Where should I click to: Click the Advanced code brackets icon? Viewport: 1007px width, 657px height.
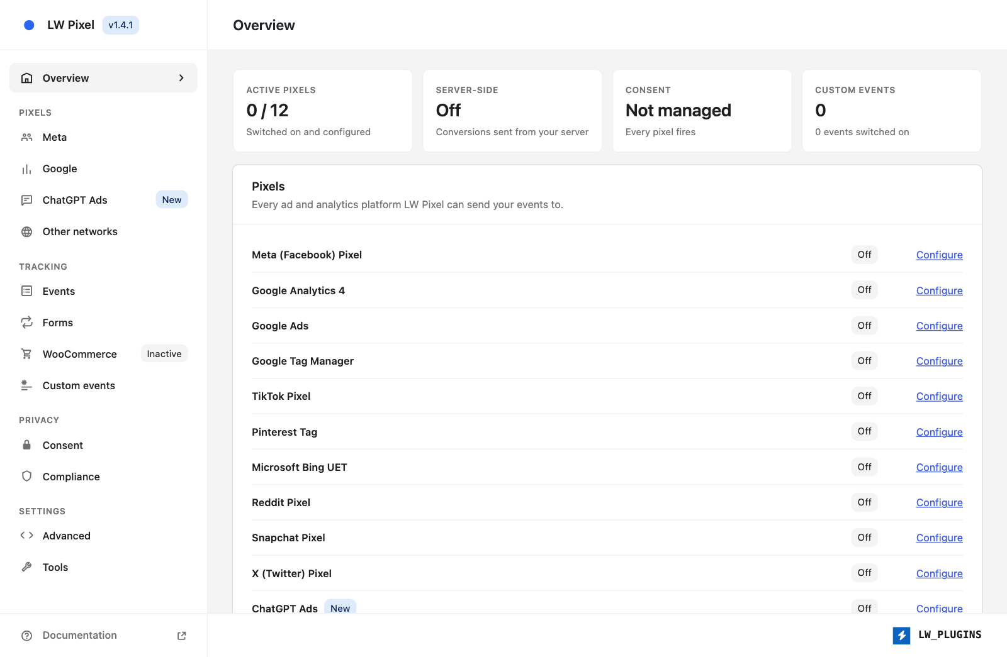pos(26,536)
